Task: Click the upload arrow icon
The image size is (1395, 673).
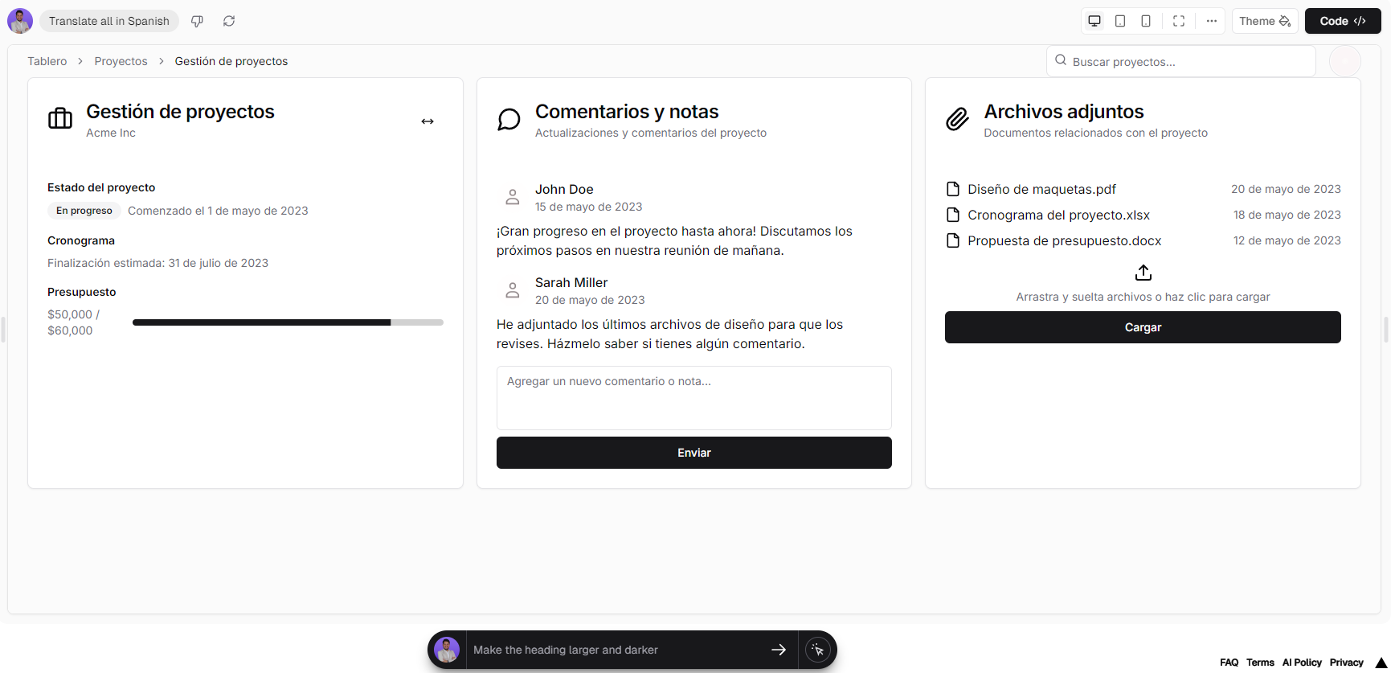Action: pos(1143,273)
